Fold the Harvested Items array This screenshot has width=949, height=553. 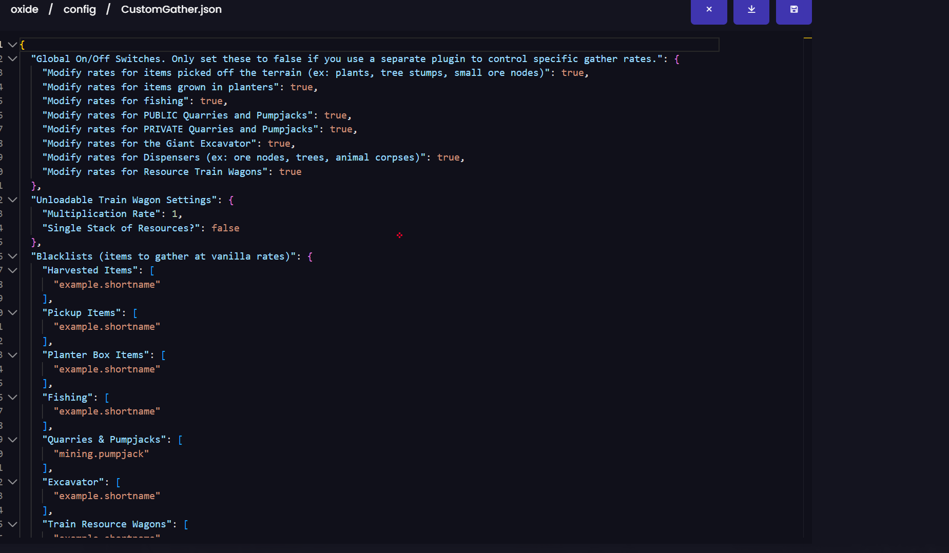click(x=12, y=270)
